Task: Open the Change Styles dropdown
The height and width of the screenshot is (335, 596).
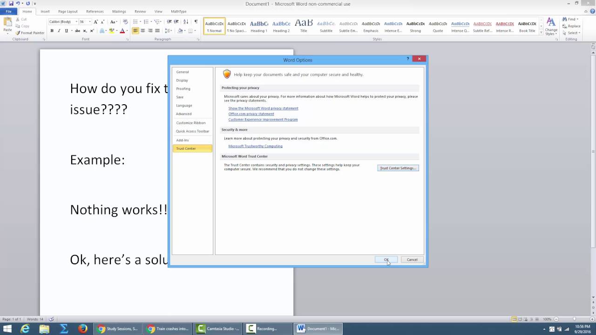Action: [551, 26]
